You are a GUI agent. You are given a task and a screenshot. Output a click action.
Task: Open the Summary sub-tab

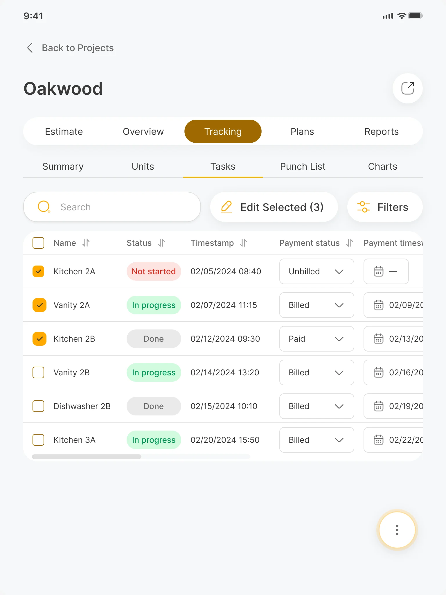(x=63, y=166)
